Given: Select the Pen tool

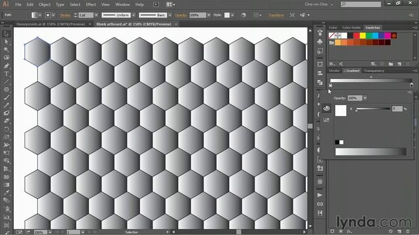Looking at the screenshot, I should [7, 65].
